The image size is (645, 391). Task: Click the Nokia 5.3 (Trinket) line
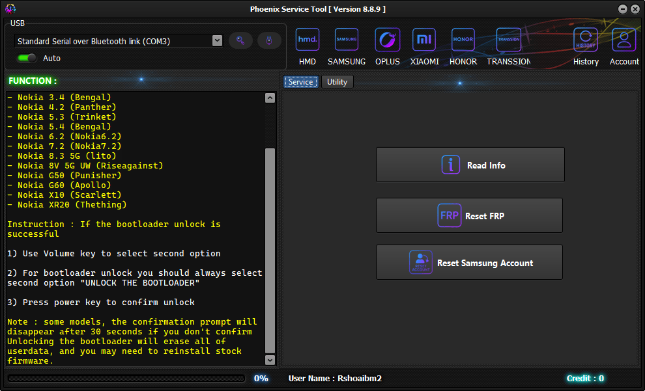tap(62, 117)
